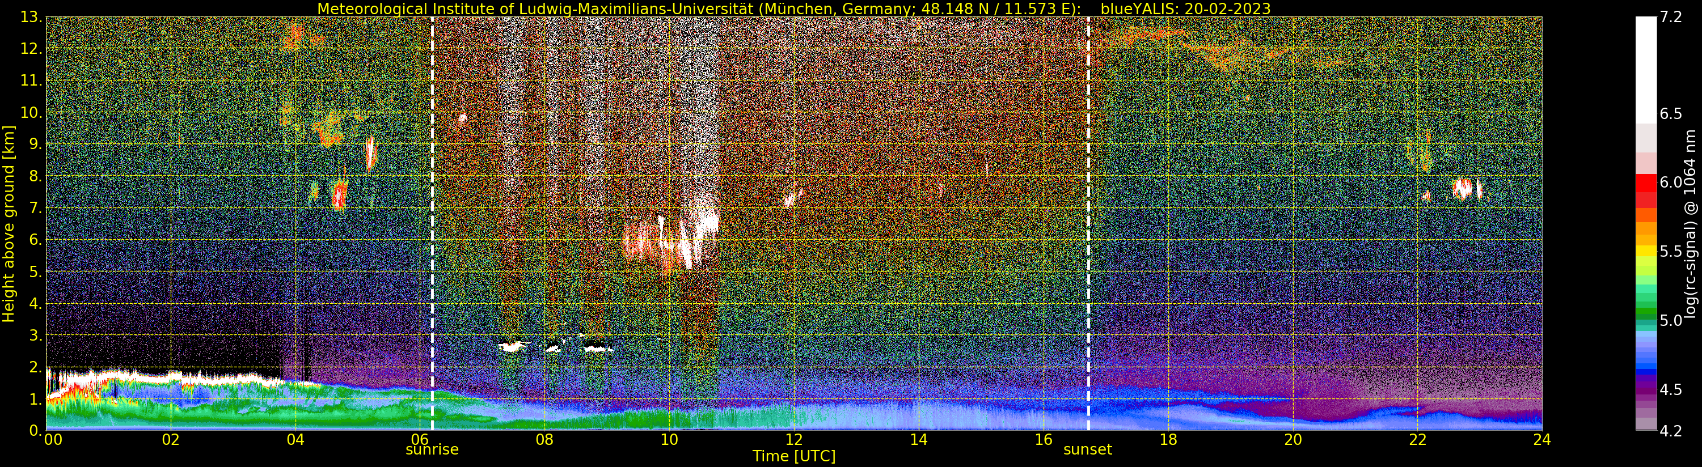Click the '11.' height tick label
This screenshot has height=467, width=1702.
pos(31,80)
